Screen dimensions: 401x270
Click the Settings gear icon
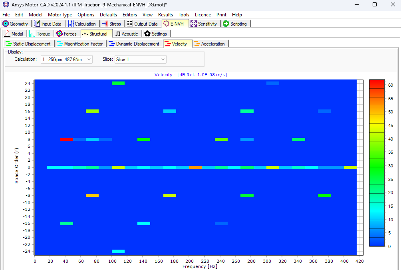tap(147, 34)
